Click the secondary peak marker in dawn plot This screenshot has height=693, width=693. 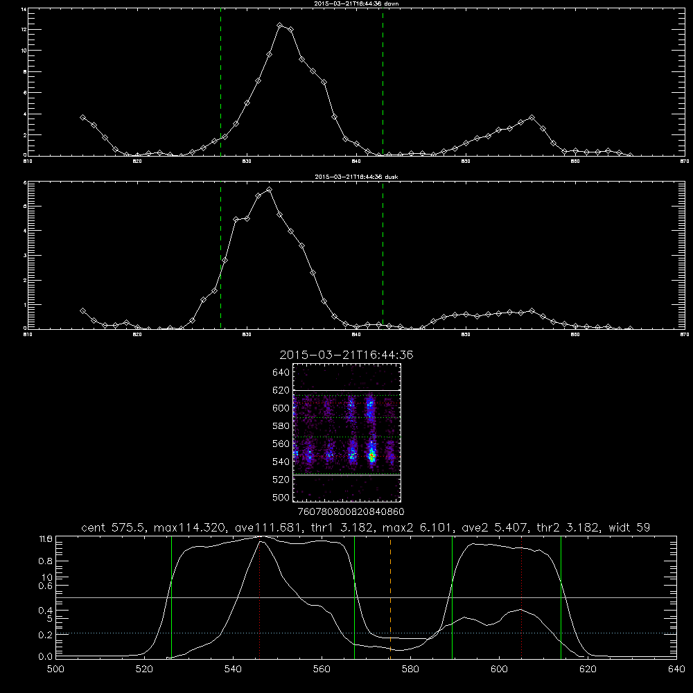point(532,118)
